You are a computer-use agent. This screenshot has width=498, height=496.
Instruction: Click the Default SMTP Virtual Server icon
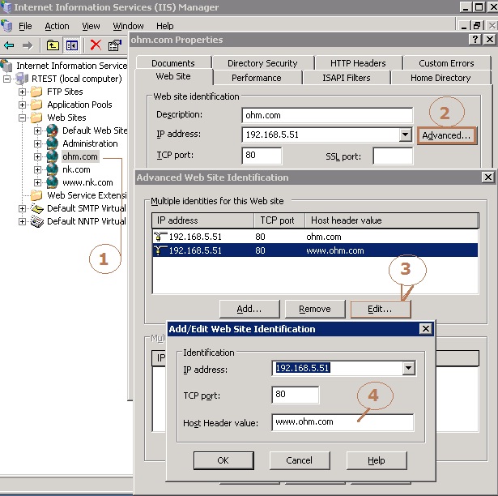point(36,208)
